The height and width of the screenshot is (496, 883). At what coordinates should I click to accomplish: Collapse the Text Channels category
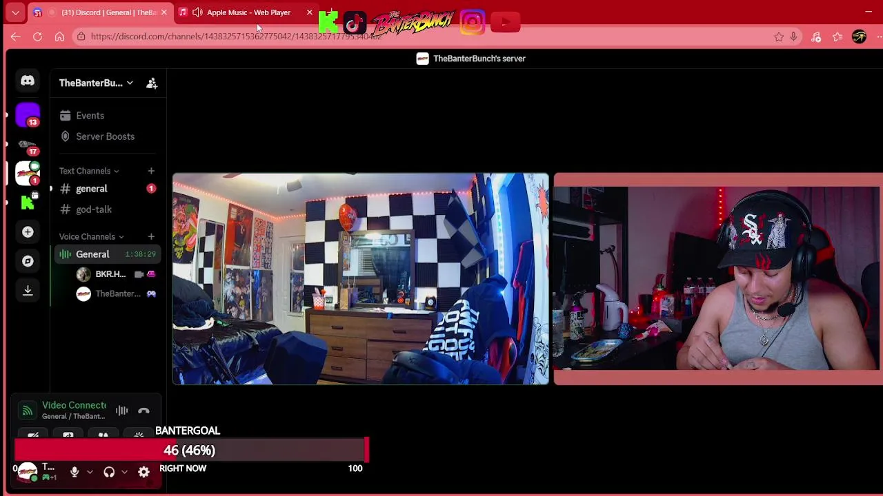pos(89,171)
